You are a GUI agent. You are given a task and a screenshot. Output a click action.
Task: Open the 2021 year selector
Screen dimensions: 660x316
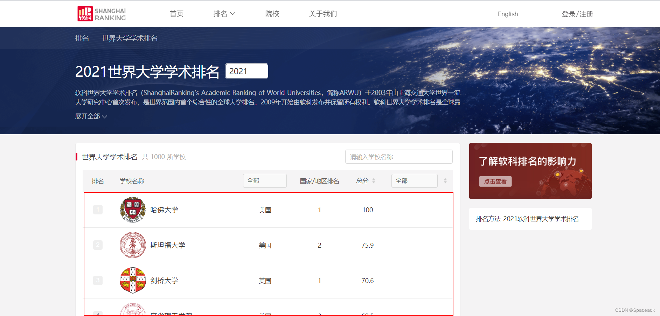(x=246, y=71)
